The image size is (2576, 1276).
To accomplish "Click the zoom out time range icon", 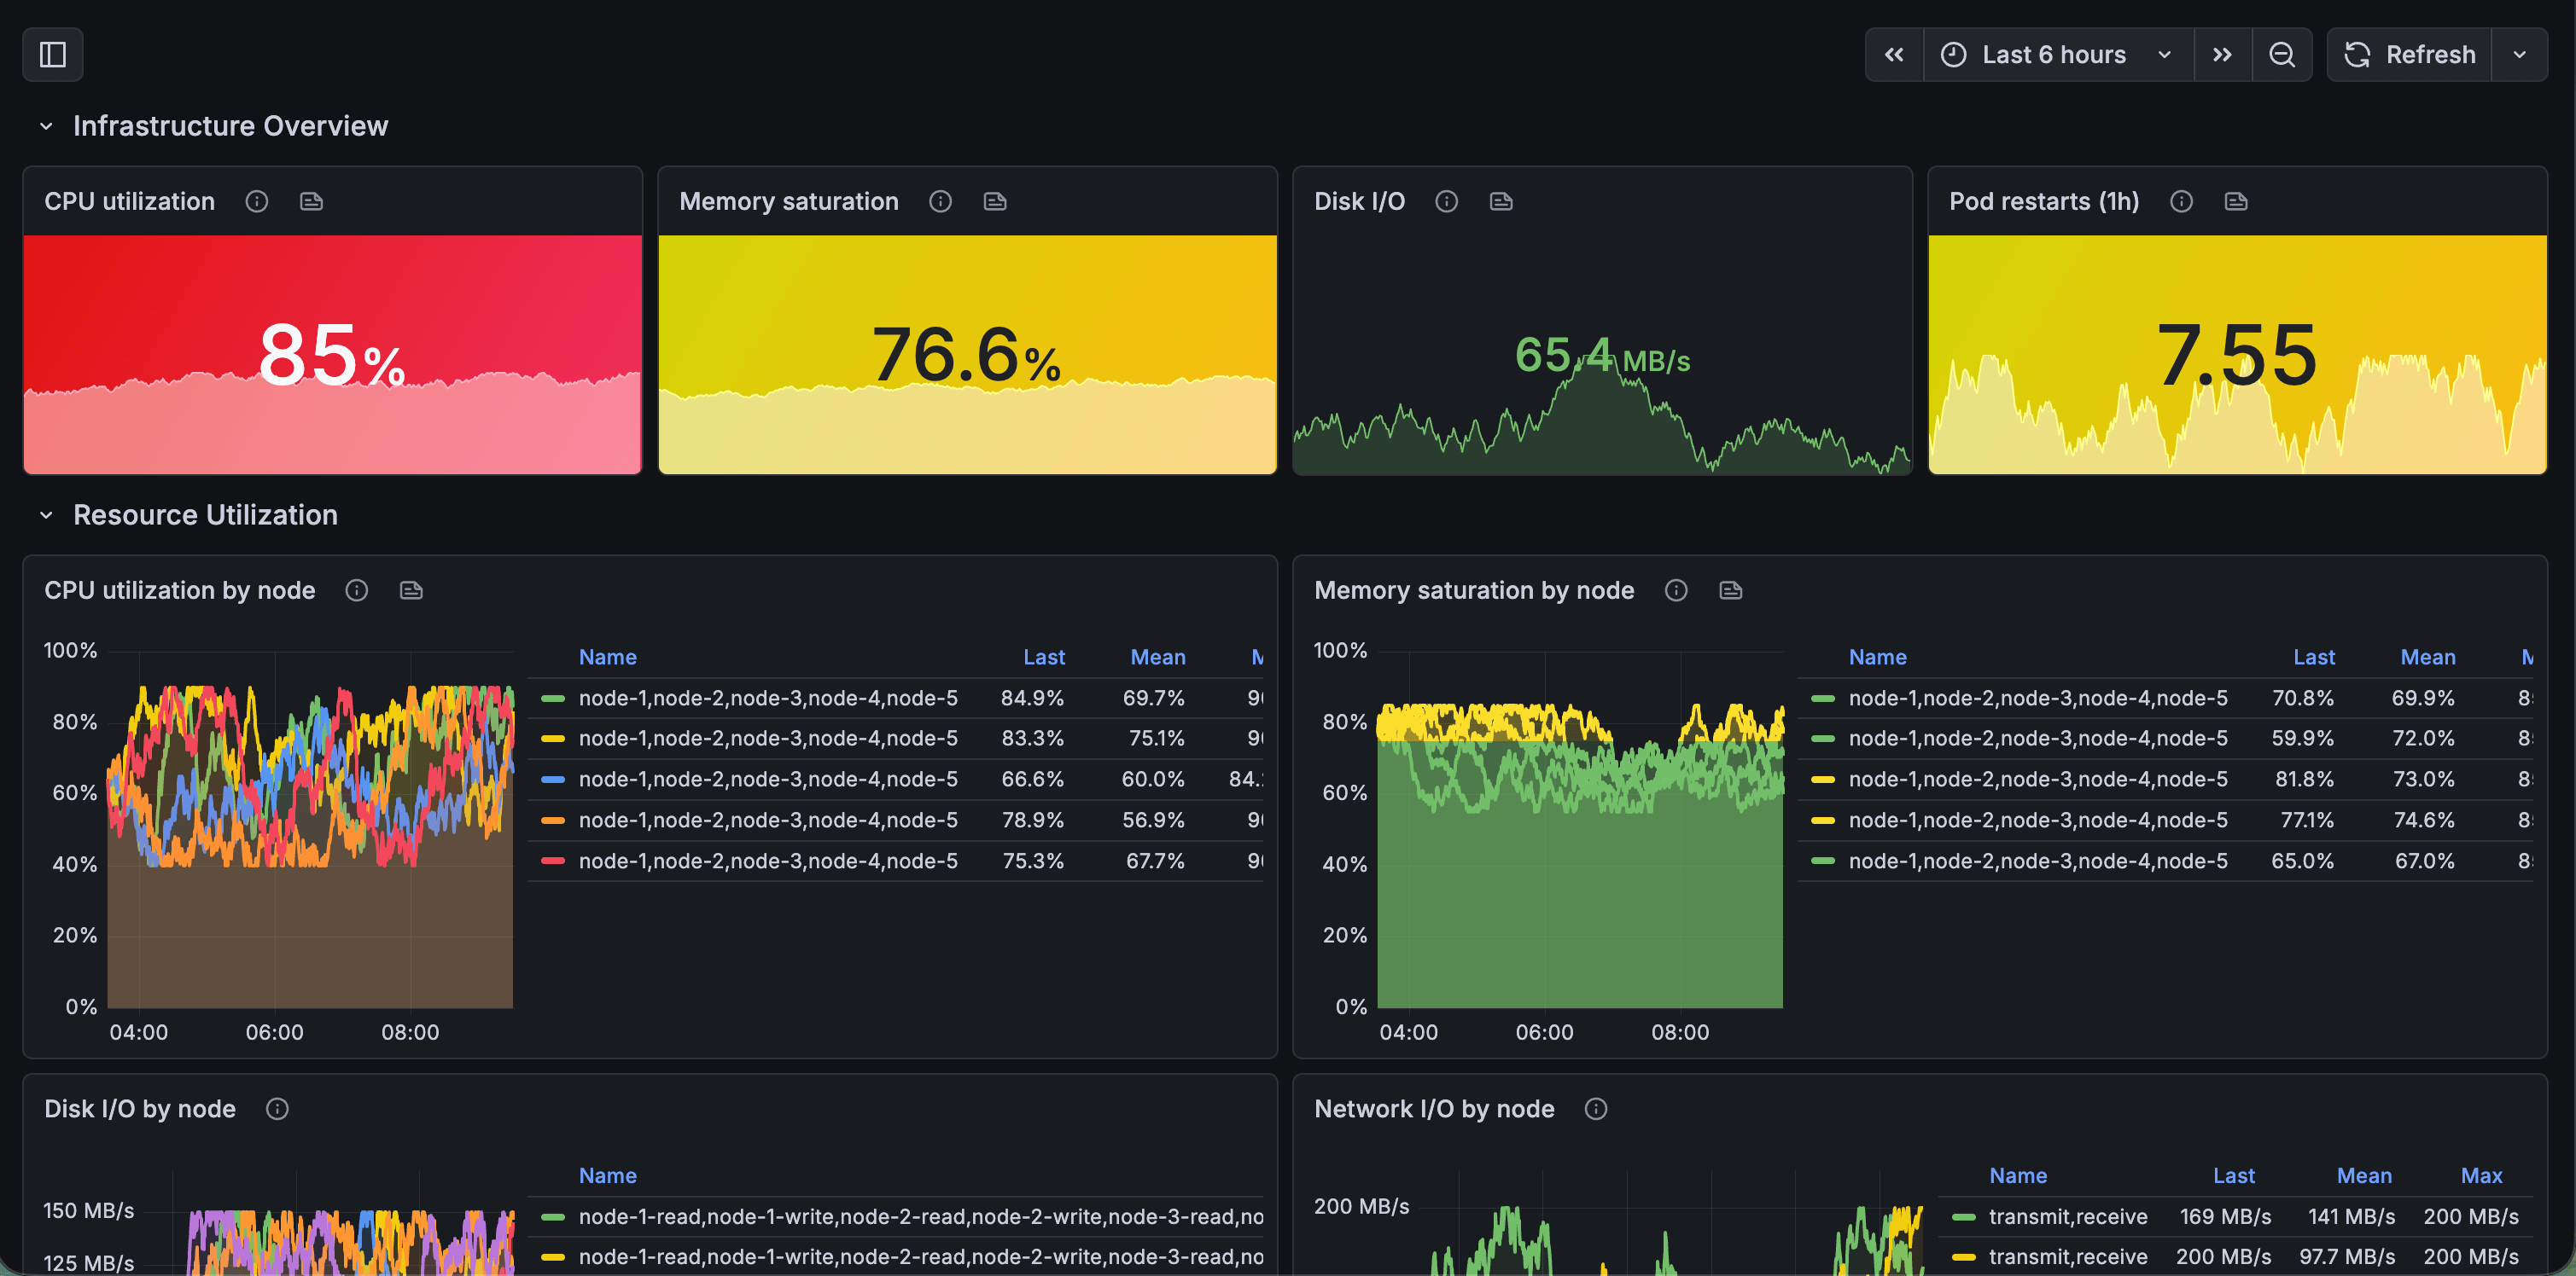I will click(2281, 55).
